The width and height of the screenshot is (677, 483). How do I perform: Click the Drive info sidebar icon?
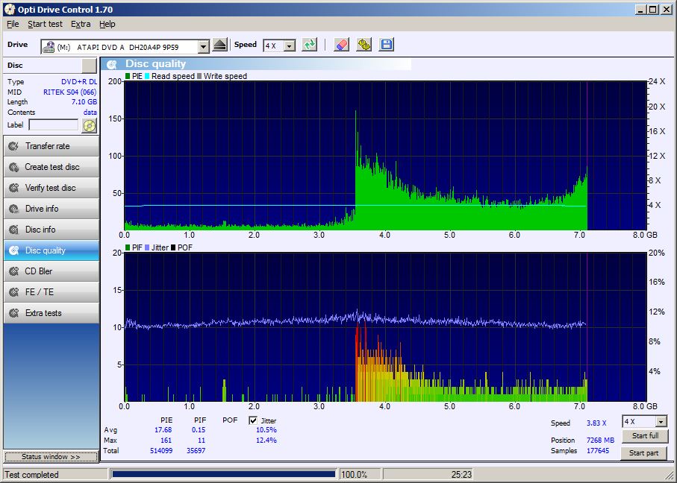pos(14,209)
